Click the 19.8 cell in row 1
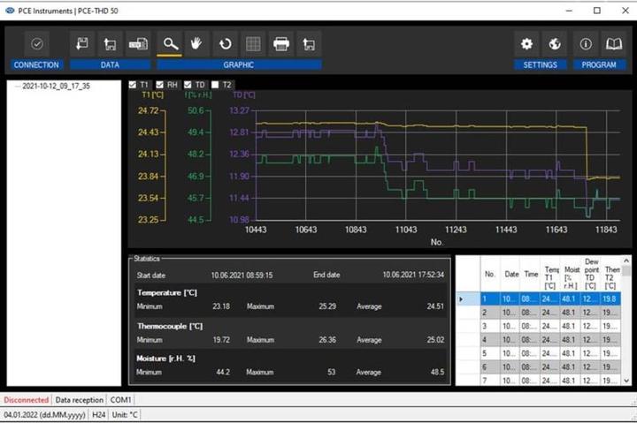The width and height of the screenshot is (637, 423). (610, 299)
